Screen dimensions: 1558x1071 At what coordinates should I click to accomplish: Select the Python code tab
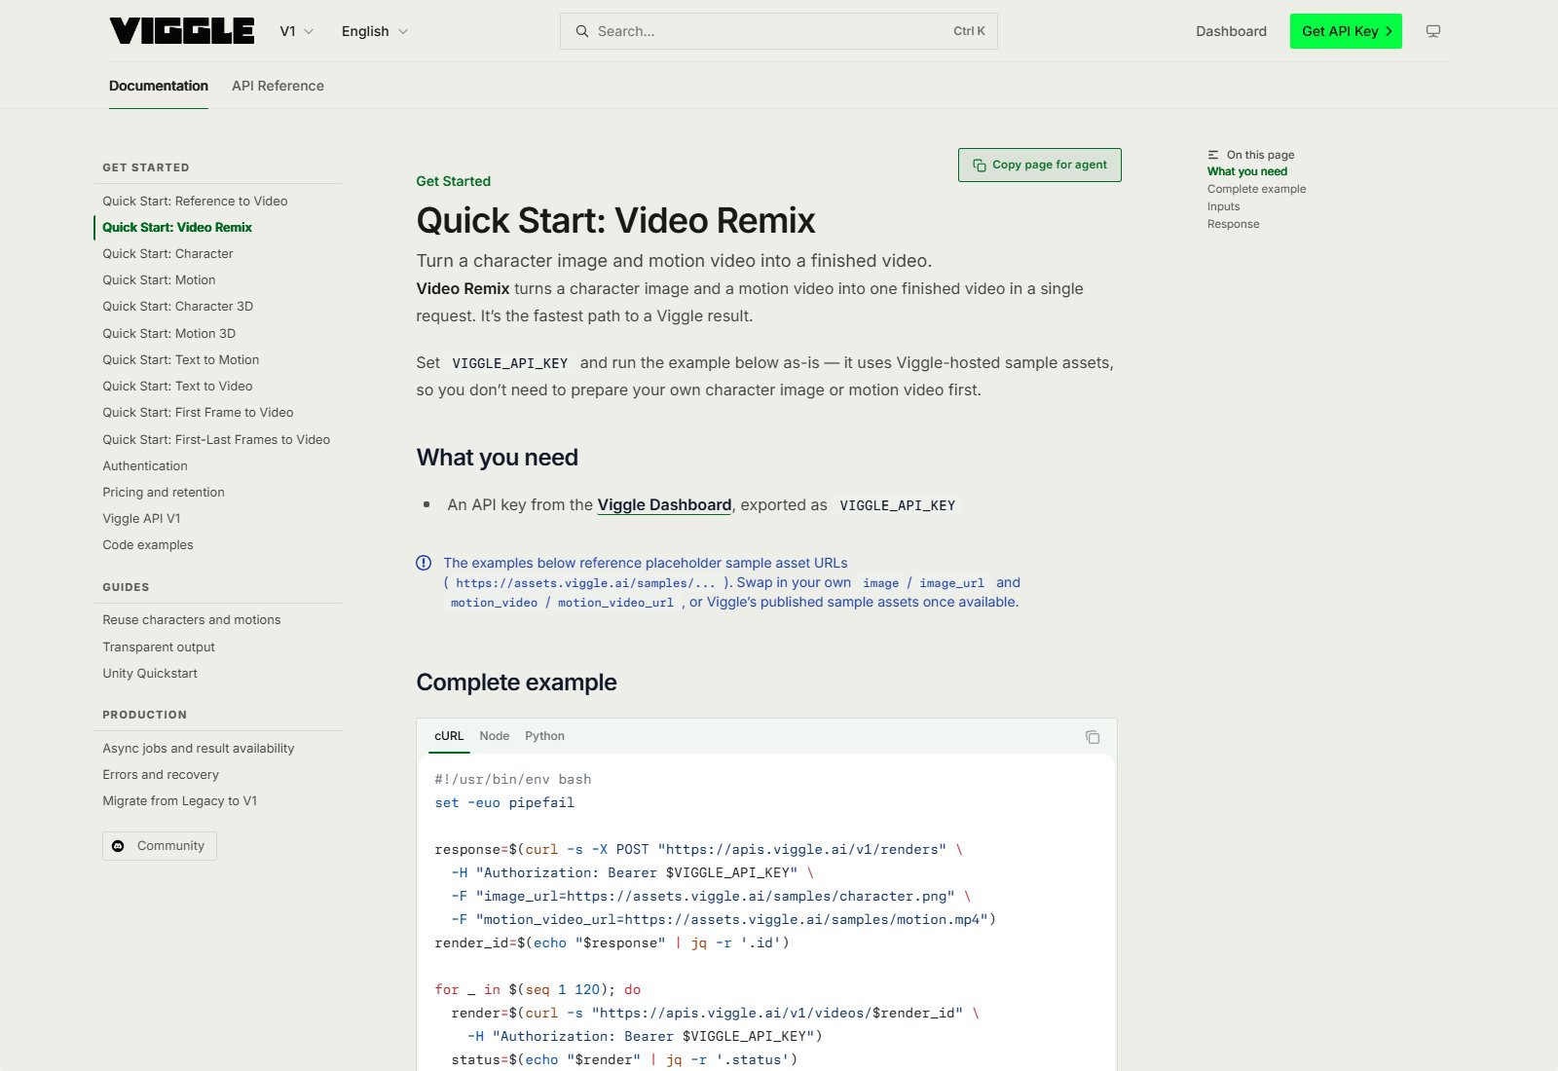click(544, 736)
